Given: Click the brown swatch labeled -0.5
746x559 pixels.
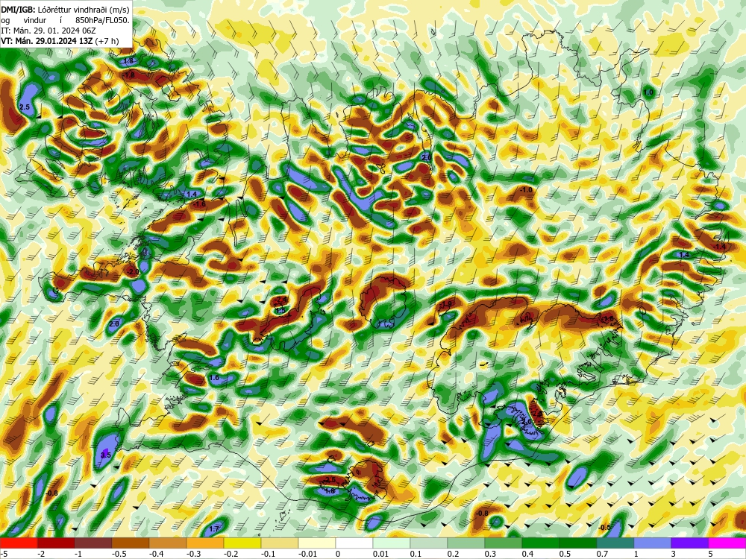Looking at the screenshot, I should (x=131, y=543).
